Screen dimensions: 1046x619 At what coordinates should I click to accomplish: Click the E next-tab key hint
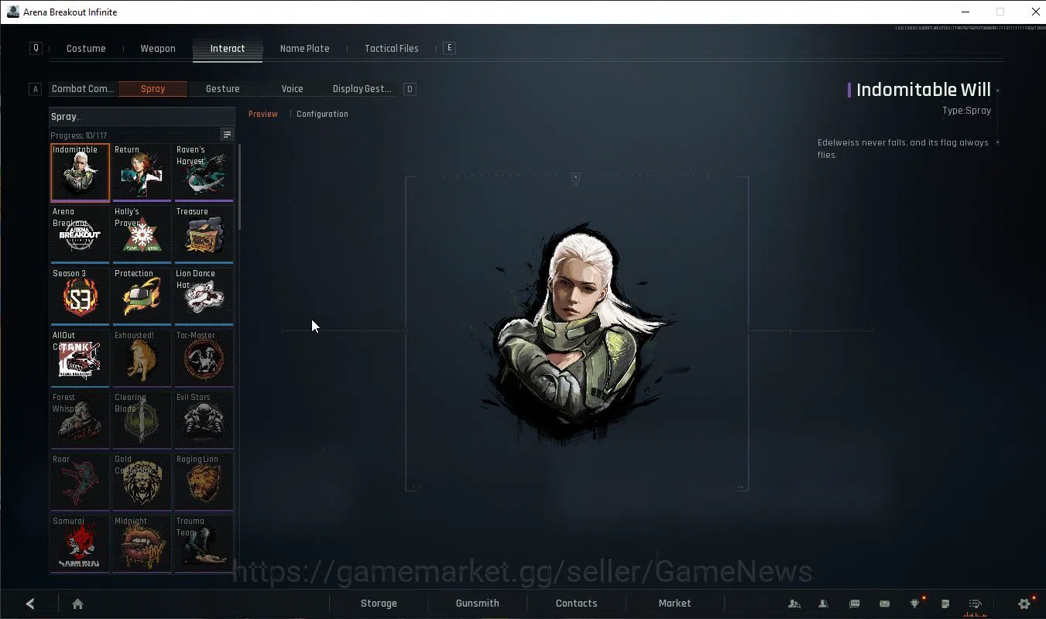[x=449, y=48]
